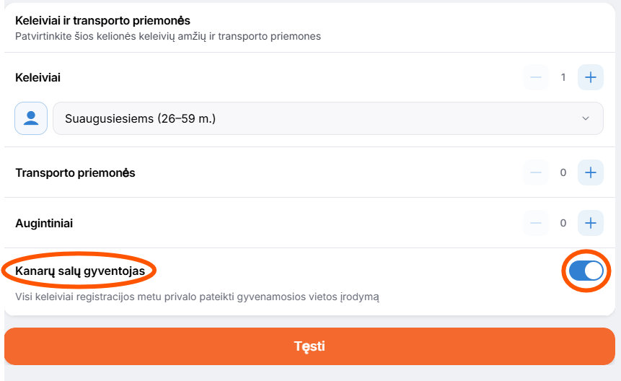Decrease Keleiviai count with minus icon
The height and width of the screenshot is (381, 621).
point(536,77)
